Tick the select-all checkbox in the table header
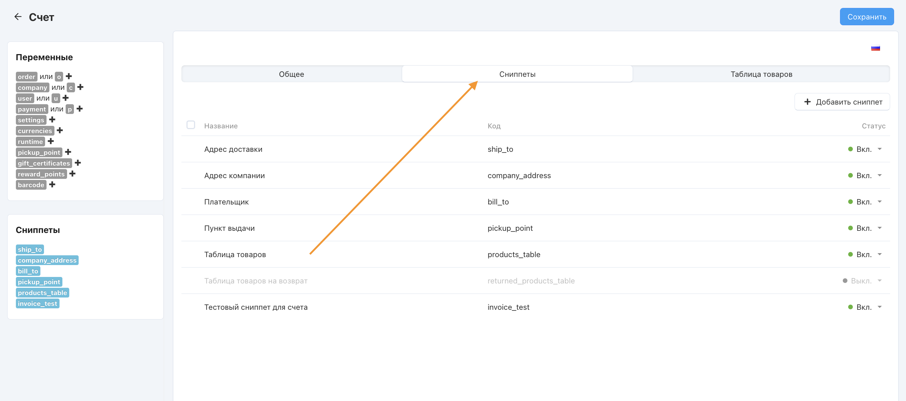The image size is (906, 401). [x=191, y=125]
